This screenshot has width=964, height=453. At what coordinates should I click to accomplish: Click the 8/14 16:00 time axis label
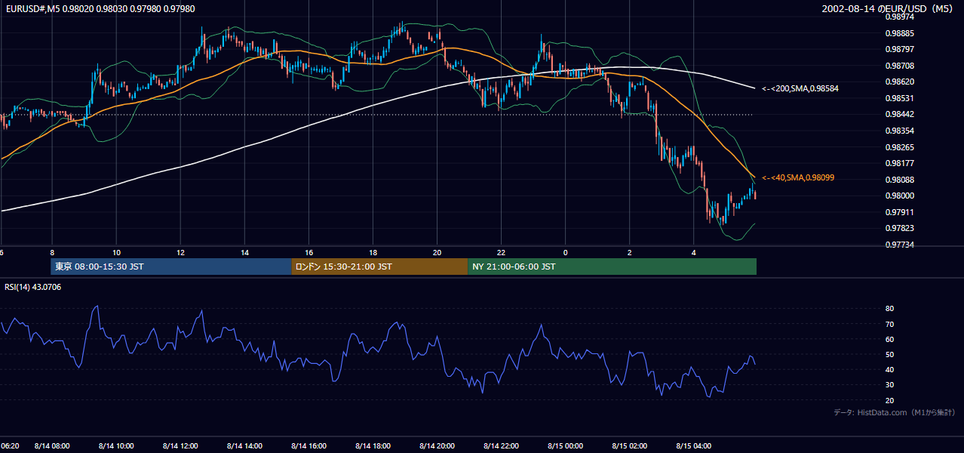coord(309,446)
